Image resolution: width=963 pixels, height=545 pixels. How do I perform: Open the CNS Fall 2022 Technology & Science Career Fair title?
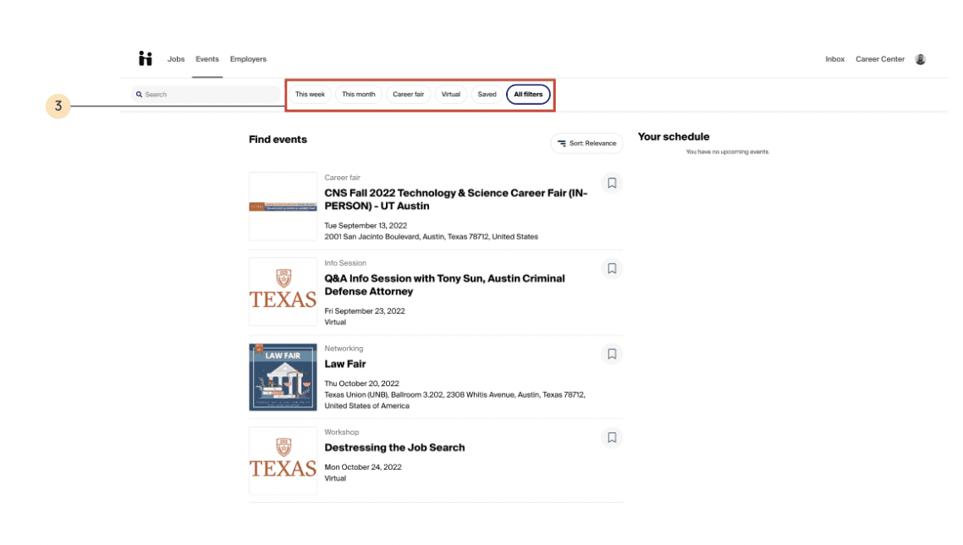456,200
